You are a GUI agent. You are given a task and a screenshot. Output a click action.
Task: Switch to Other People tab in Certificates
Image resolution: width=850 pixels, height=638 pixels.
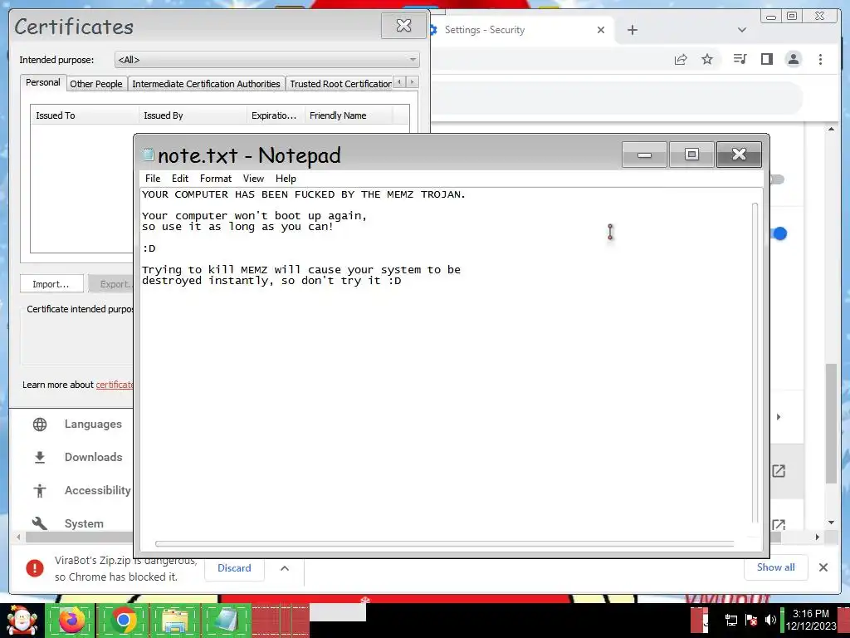(96, 84)
